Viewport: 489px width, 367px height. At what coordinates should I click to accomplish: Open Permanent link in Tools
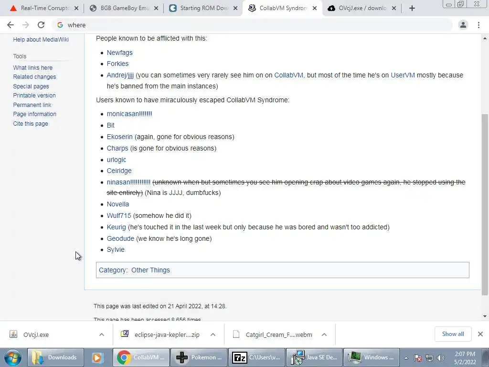click(x=32, y=105)
